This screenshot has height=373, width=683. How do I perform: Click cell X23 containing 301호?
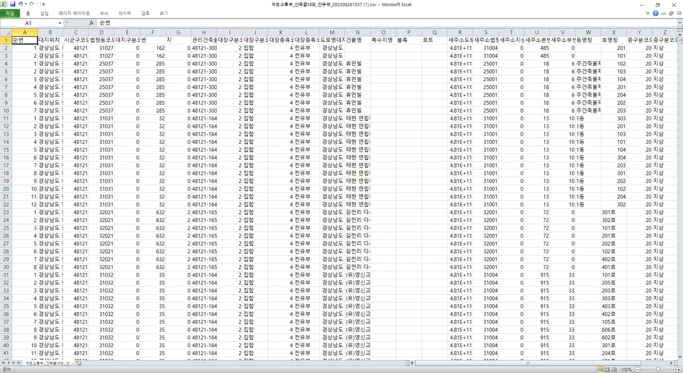tap(614, 213)
